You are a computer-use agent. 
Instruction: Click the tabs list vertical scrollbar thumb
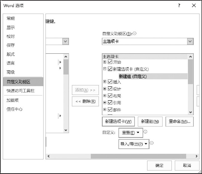[190, 72]
